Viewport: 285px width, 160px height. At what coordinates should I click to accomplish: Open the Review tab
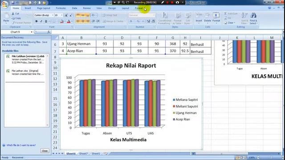(87, 8)
